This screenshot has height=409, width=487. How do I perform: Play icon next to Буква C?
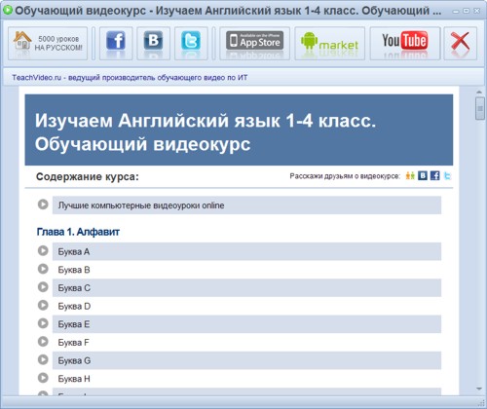pos(43,287)
